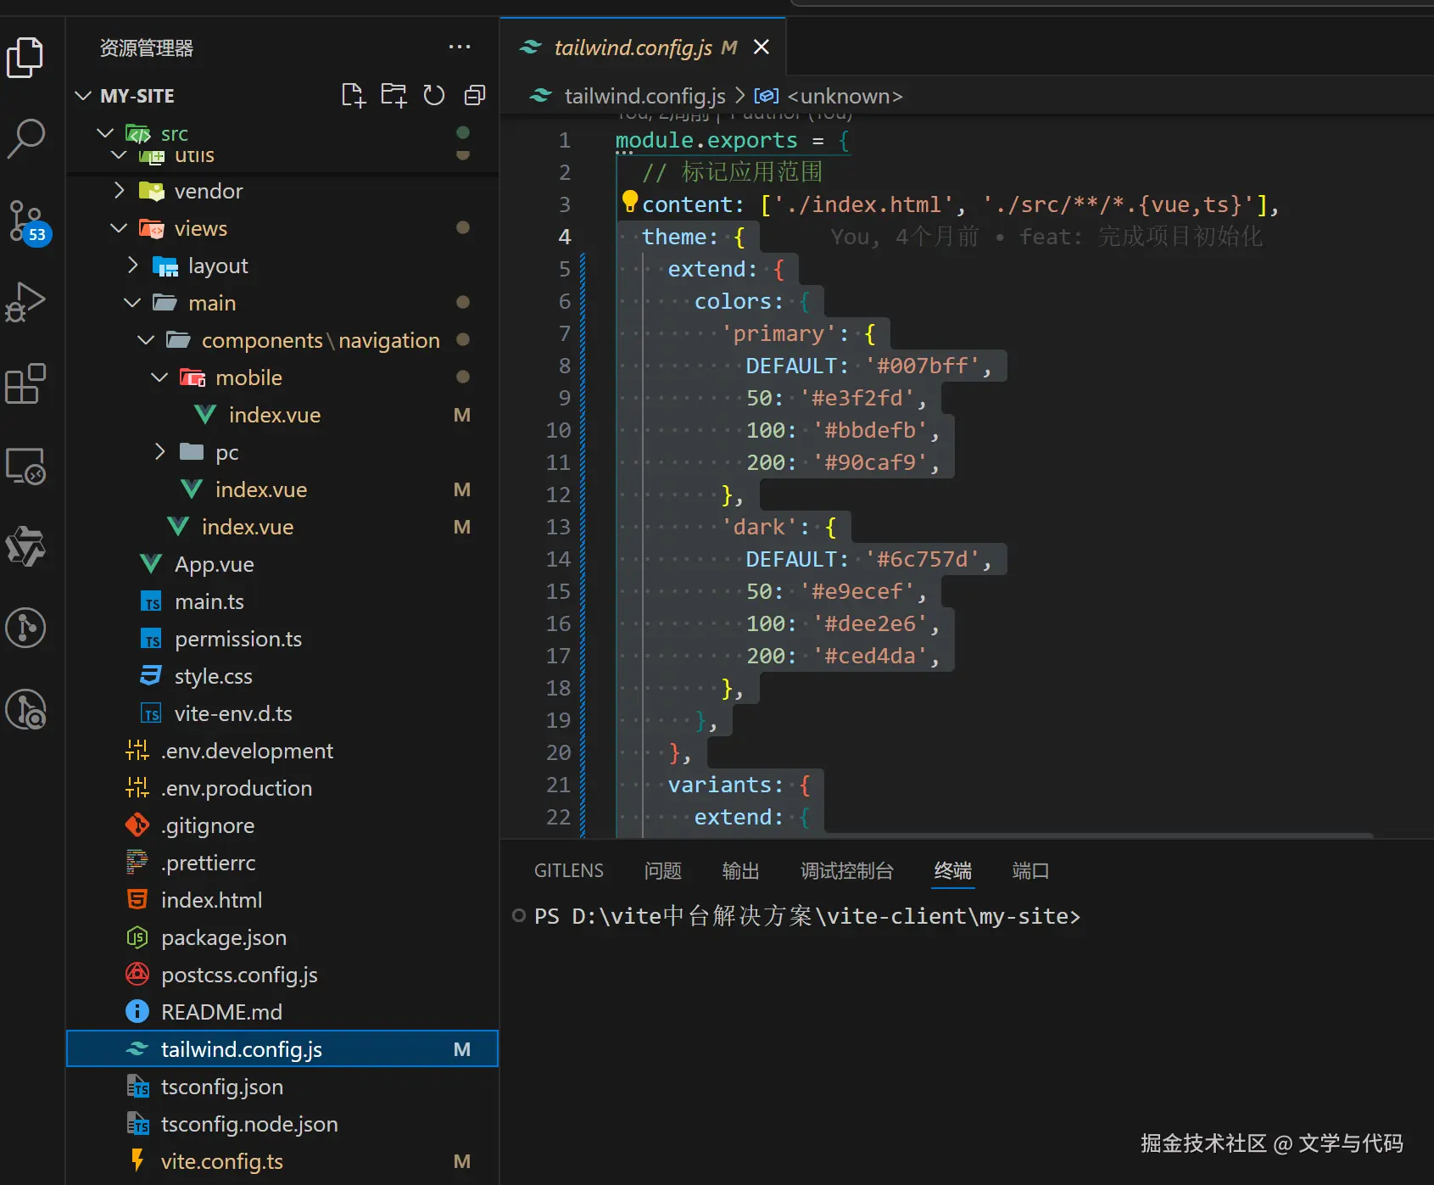Expand the pc folder

(159, 452)
